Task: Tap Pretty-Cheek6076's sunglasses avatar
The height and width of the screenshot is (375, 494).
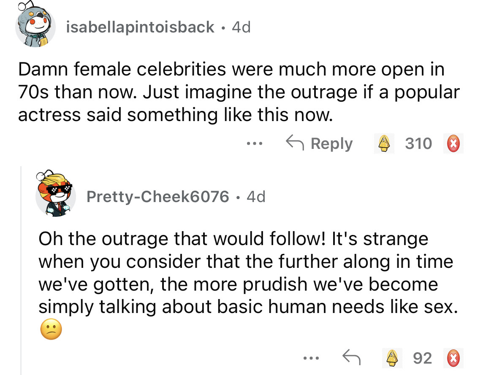Action: [56, 194]
